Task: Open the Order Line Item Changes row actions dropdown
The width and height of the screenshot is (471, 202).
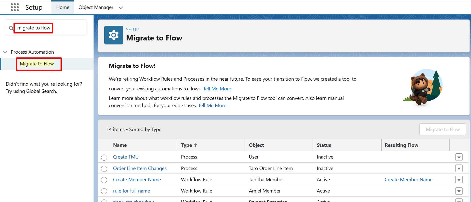Action: 459,169
